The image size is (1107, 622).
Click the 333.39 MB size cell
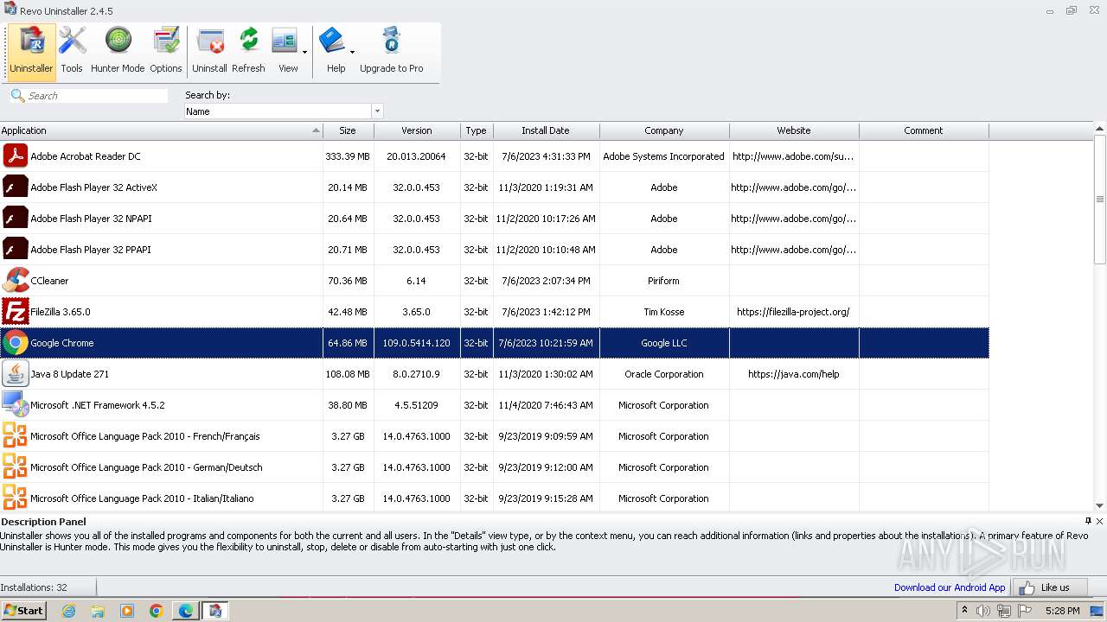click(348, 156)
